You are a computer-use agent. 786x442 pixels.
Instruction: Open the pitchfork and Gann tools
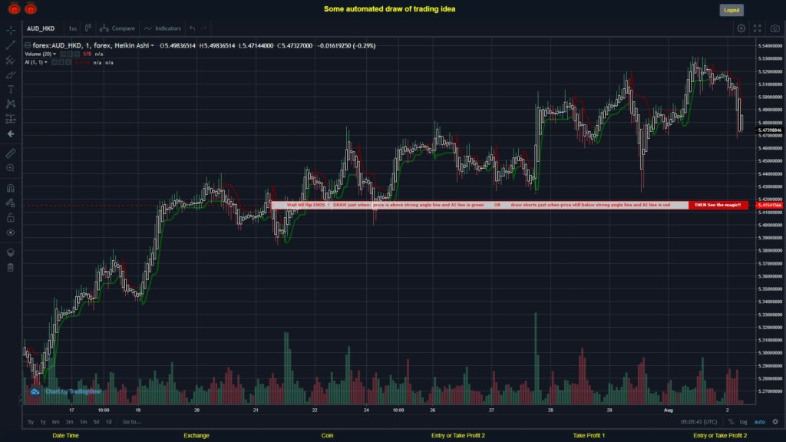coord(11,60)
